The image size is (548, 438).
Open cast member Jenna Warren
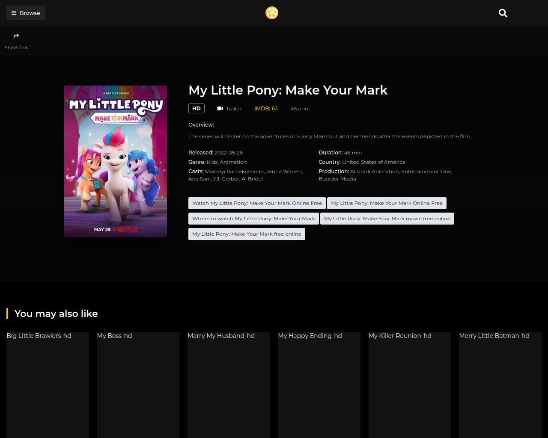click(x=284, y=172)
